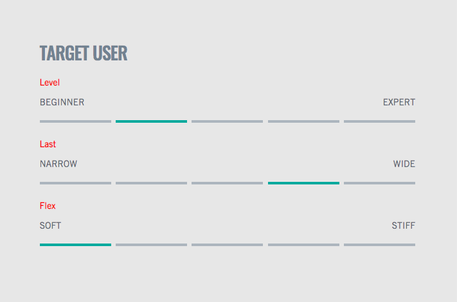
Task: Choose the second Flex bar segment
Action: click(151, 245)
